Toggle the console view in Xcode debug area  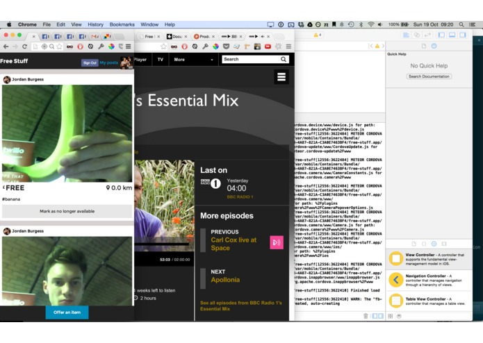(x=381, y=316)
